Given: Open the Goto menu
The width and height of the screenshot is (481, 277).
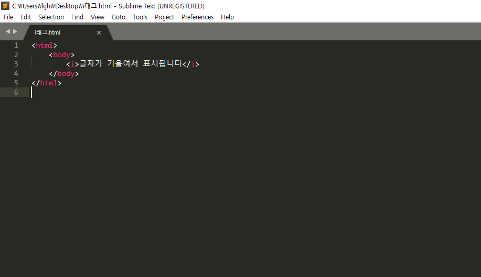Looking at the screenshot, I should pyautogui.click(x=119, y=17).
